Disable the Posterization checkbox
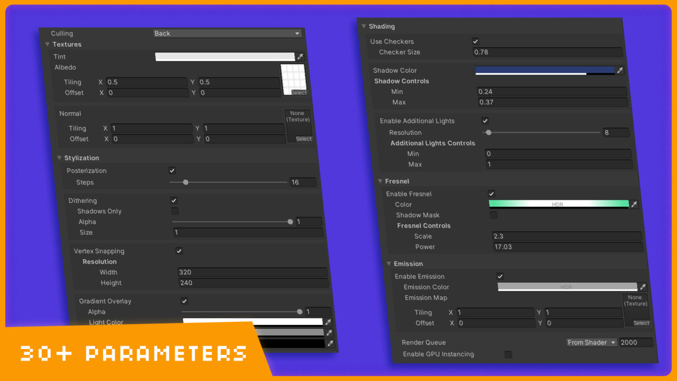The width and height of the screenshot is (677, 381). 172,170
